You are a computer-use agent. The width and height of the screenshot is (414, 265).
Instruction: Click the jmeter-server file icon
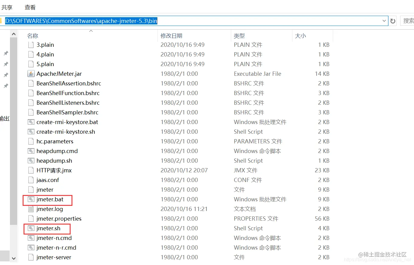(x=30, y=257)
